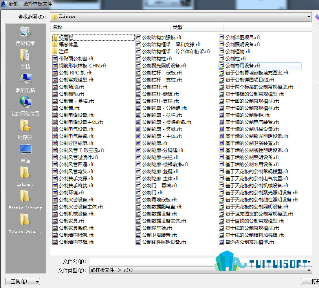Select file 自适应公制常规模型.rft

coord(247,242)
